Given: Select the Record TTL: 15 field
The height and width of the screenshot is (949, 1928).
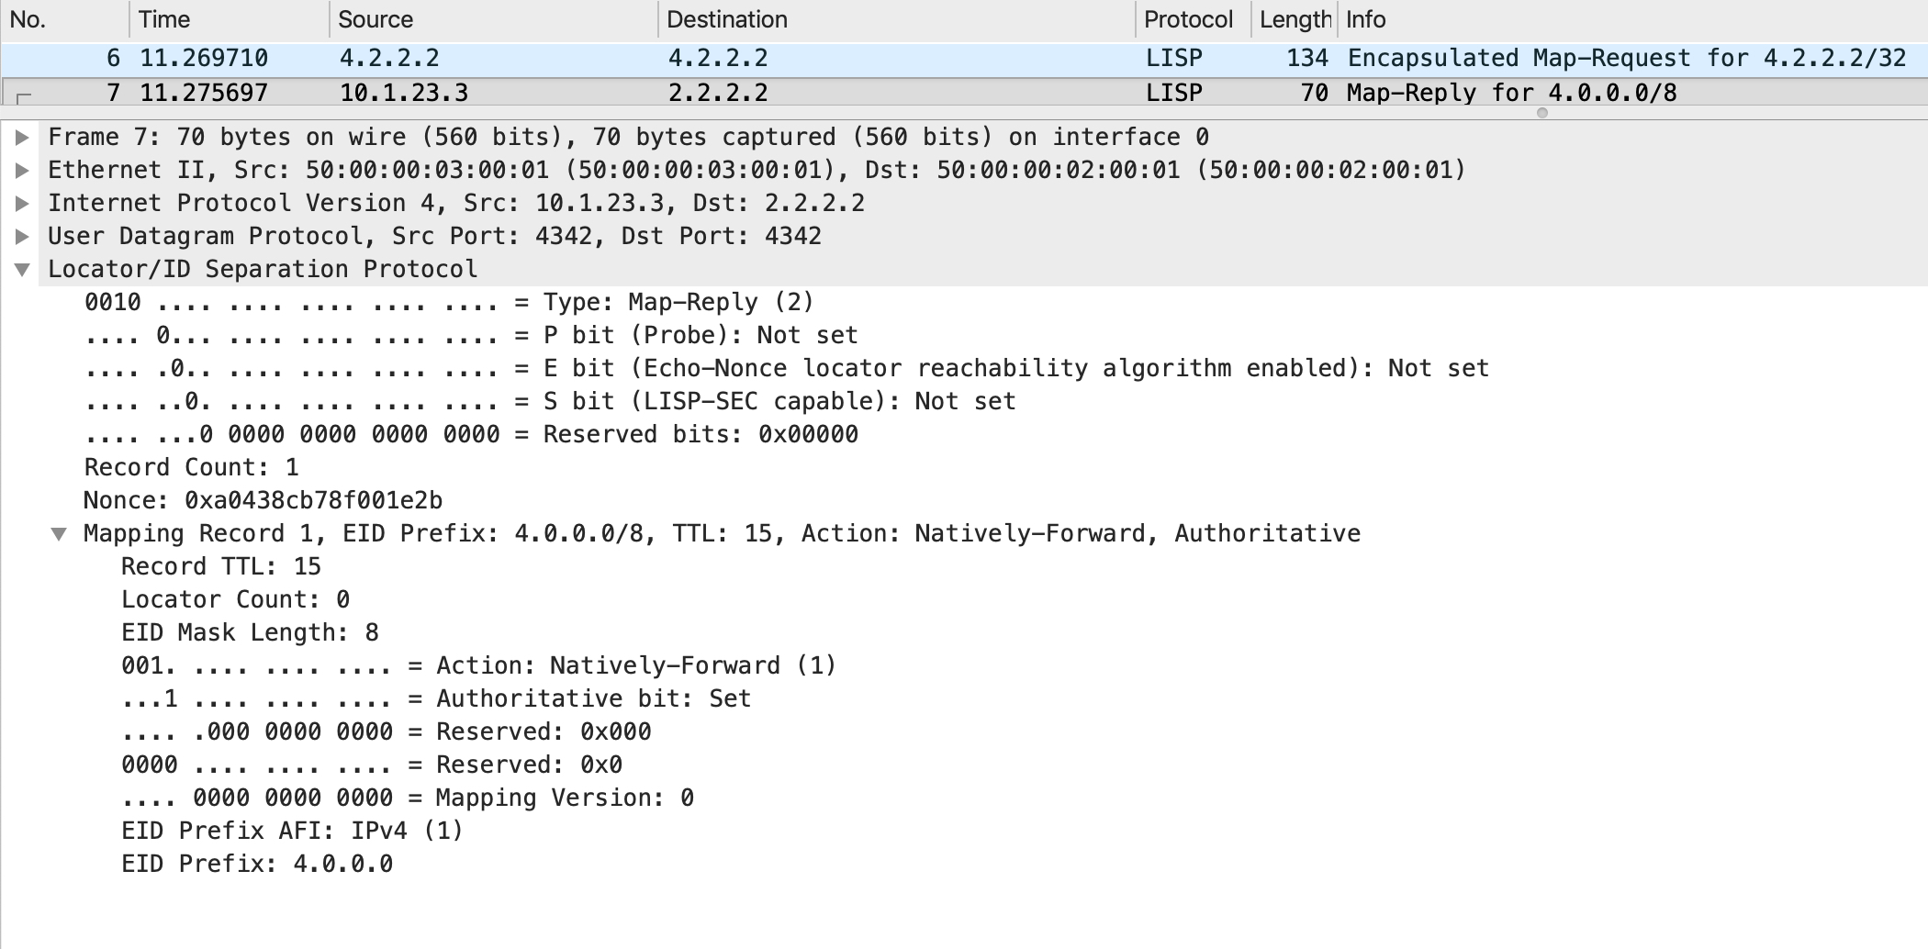Looking at the screenshot, I should tap(221, 567).
